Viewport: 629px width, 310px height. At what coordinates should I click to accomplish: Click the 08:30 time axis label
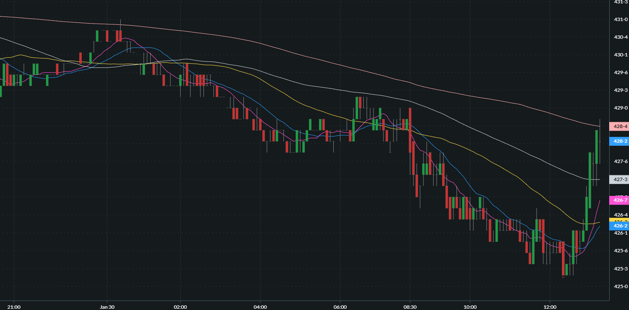pyautogui.click(x=410, y=307)
